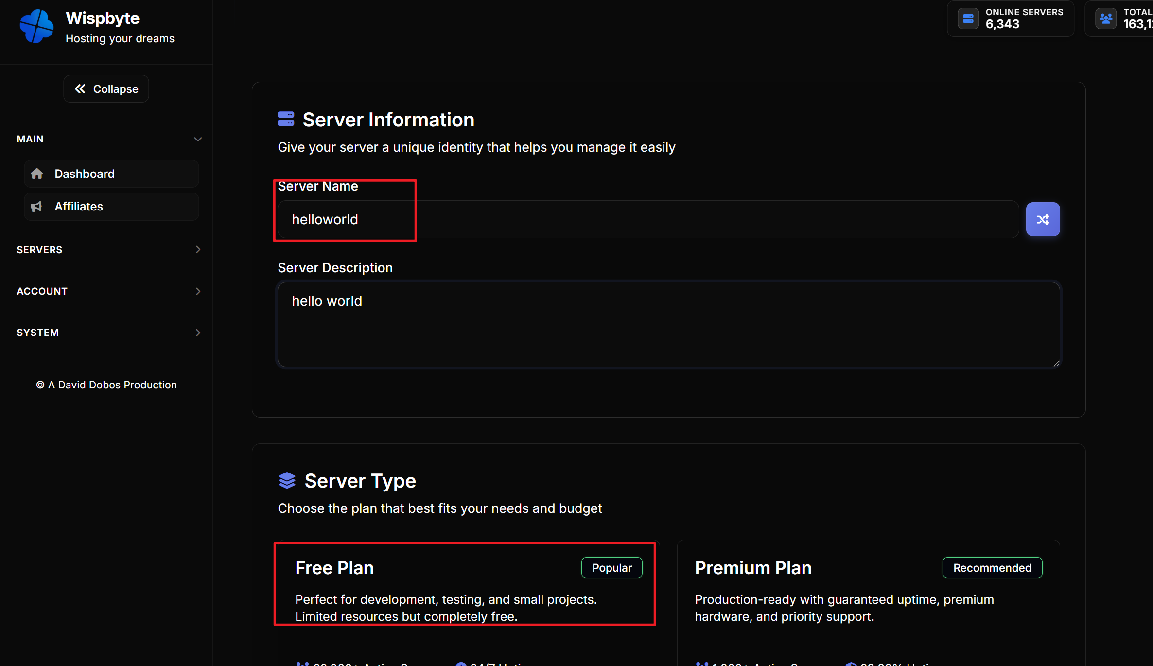
Task: Click "Give your server a unique identity" subtitle
Action: [x=476, y=147]
